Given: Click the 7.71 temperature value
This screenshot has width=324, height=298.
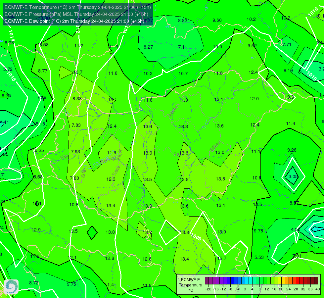Looking at the screenshot, I should [x=287, y=44].
